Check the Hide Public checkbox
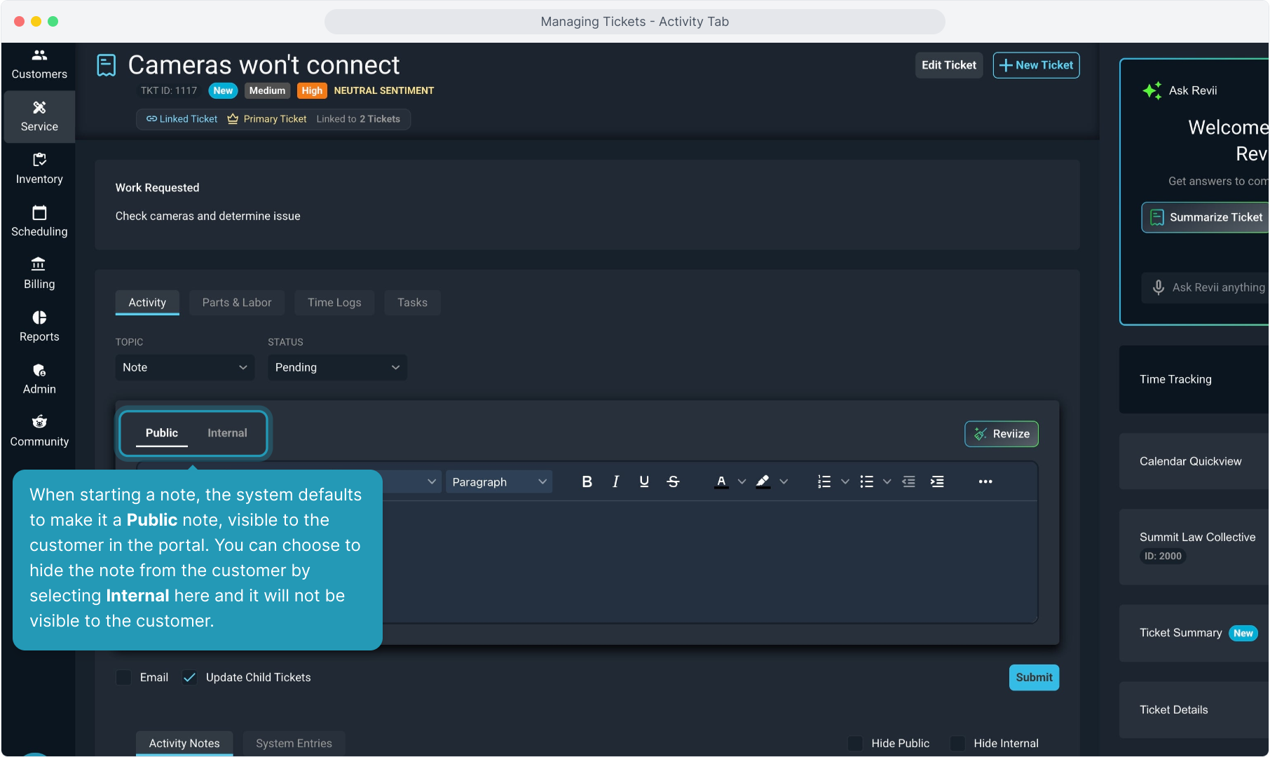Image resolution: width=1270 pixels, height=757 pixels. (855, 743)
